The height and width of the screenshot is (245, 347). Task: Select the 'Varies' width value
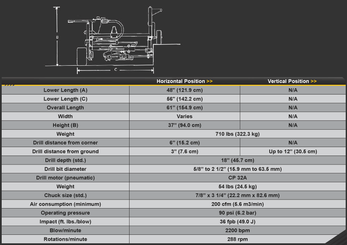[x=185, y=117]
